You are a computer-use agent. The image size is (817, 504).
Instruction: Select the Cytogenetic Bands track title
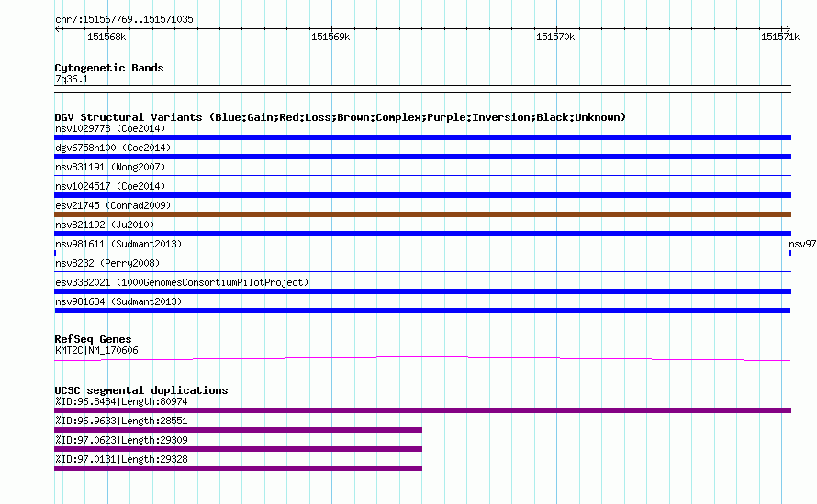tap(109, 68)
